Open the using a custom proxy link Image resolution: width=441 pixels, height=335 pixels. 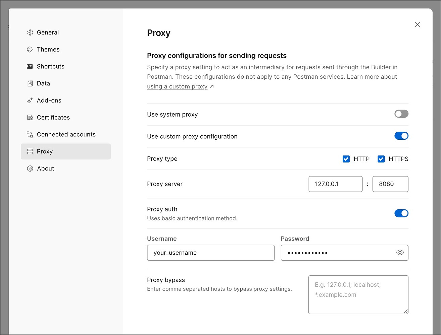click(177, 86)
